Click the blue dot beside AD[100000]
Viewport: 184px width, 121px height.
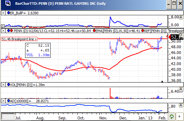click(x=9, y=101)
